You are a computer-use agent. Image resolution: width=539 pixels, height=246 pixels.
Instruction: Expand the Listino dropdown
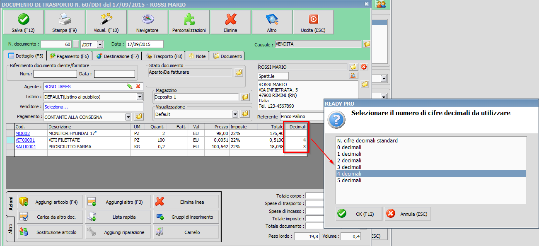point(140,97)
